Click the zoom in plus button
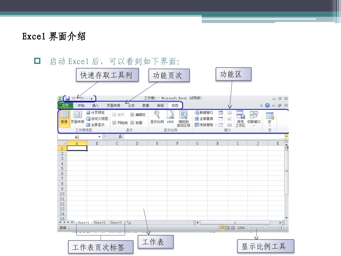341x256 pixels. click(x=281, y=228)
